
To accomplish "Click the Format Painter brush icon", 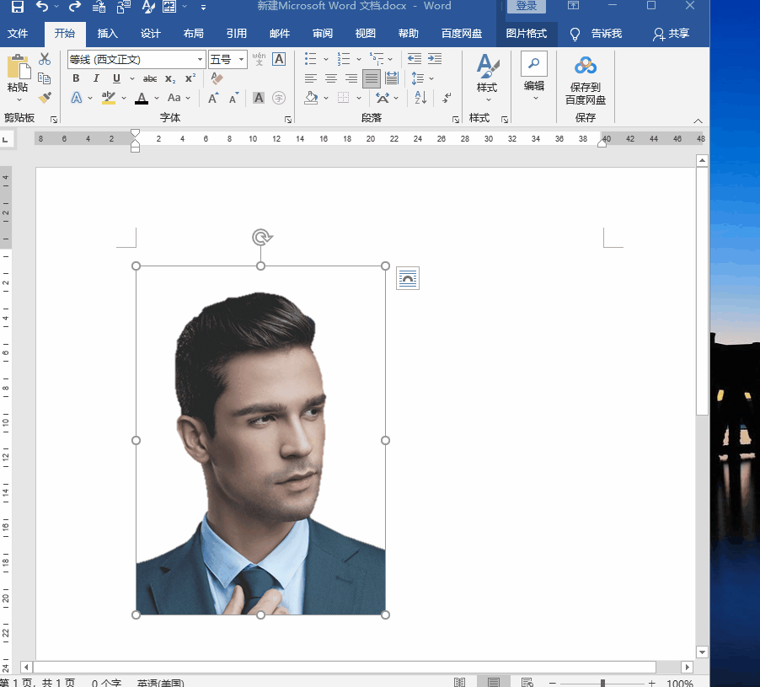I will (x=45, y=98).
